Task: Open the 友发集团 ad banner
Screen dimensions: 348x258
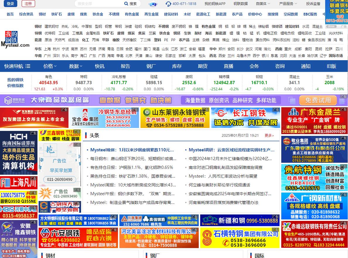Action: coord(34,118)
